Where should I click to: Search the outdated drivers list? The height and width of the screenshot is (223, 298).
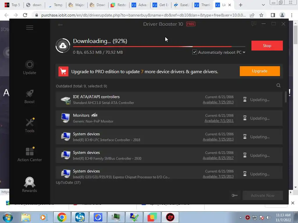coord(279,85)
